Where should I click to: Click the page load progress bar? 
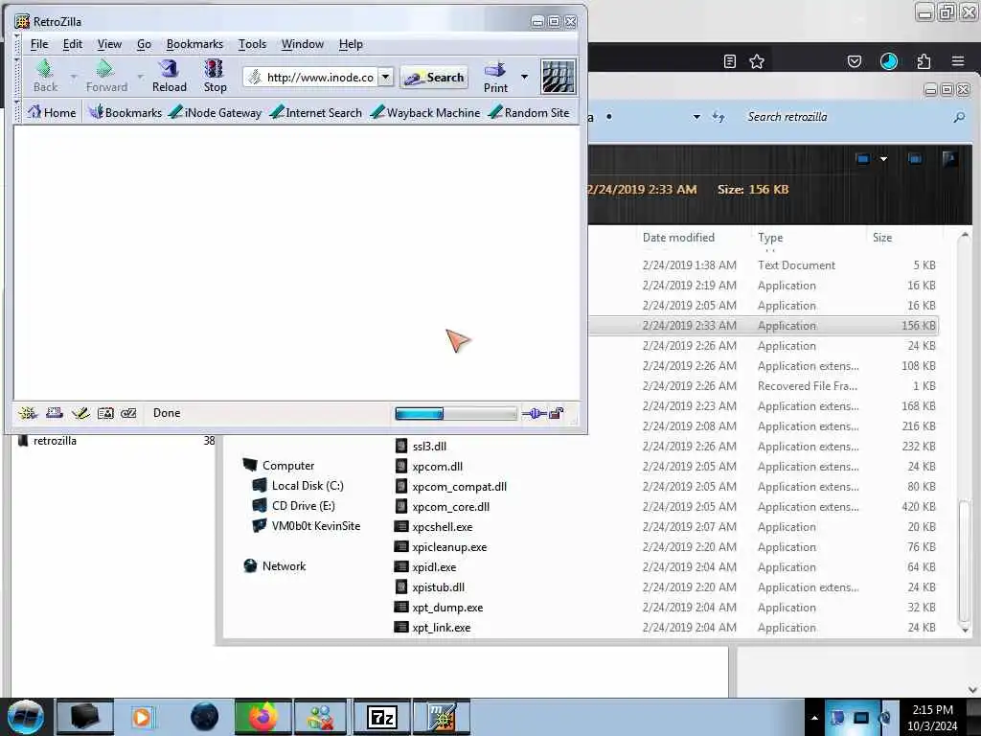click(456, 414)
